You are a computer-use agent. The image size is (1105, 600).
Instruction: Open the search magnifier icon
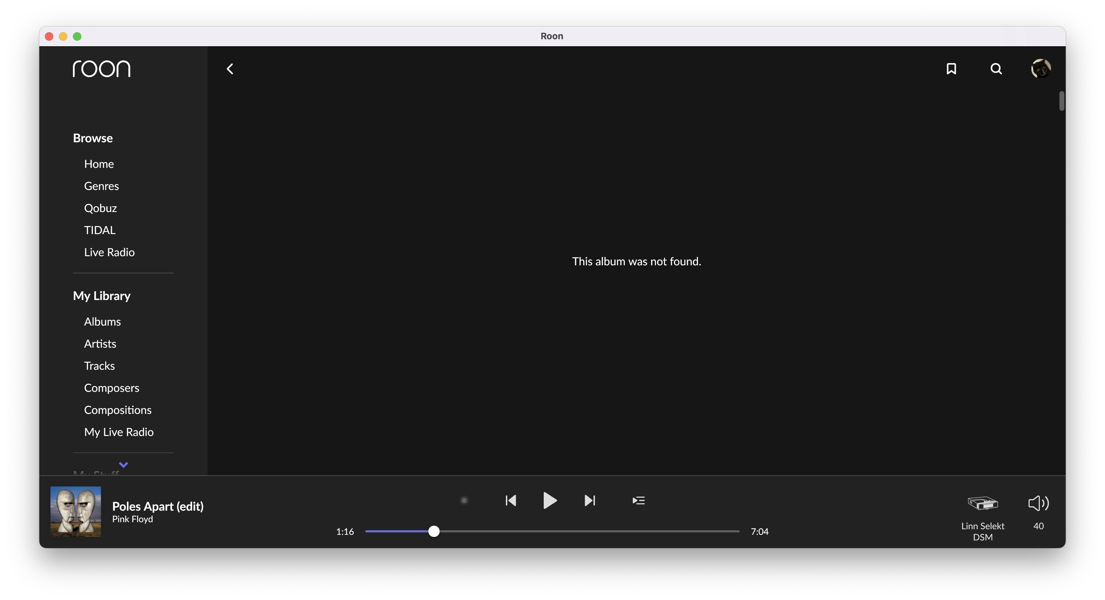[996, 69]
